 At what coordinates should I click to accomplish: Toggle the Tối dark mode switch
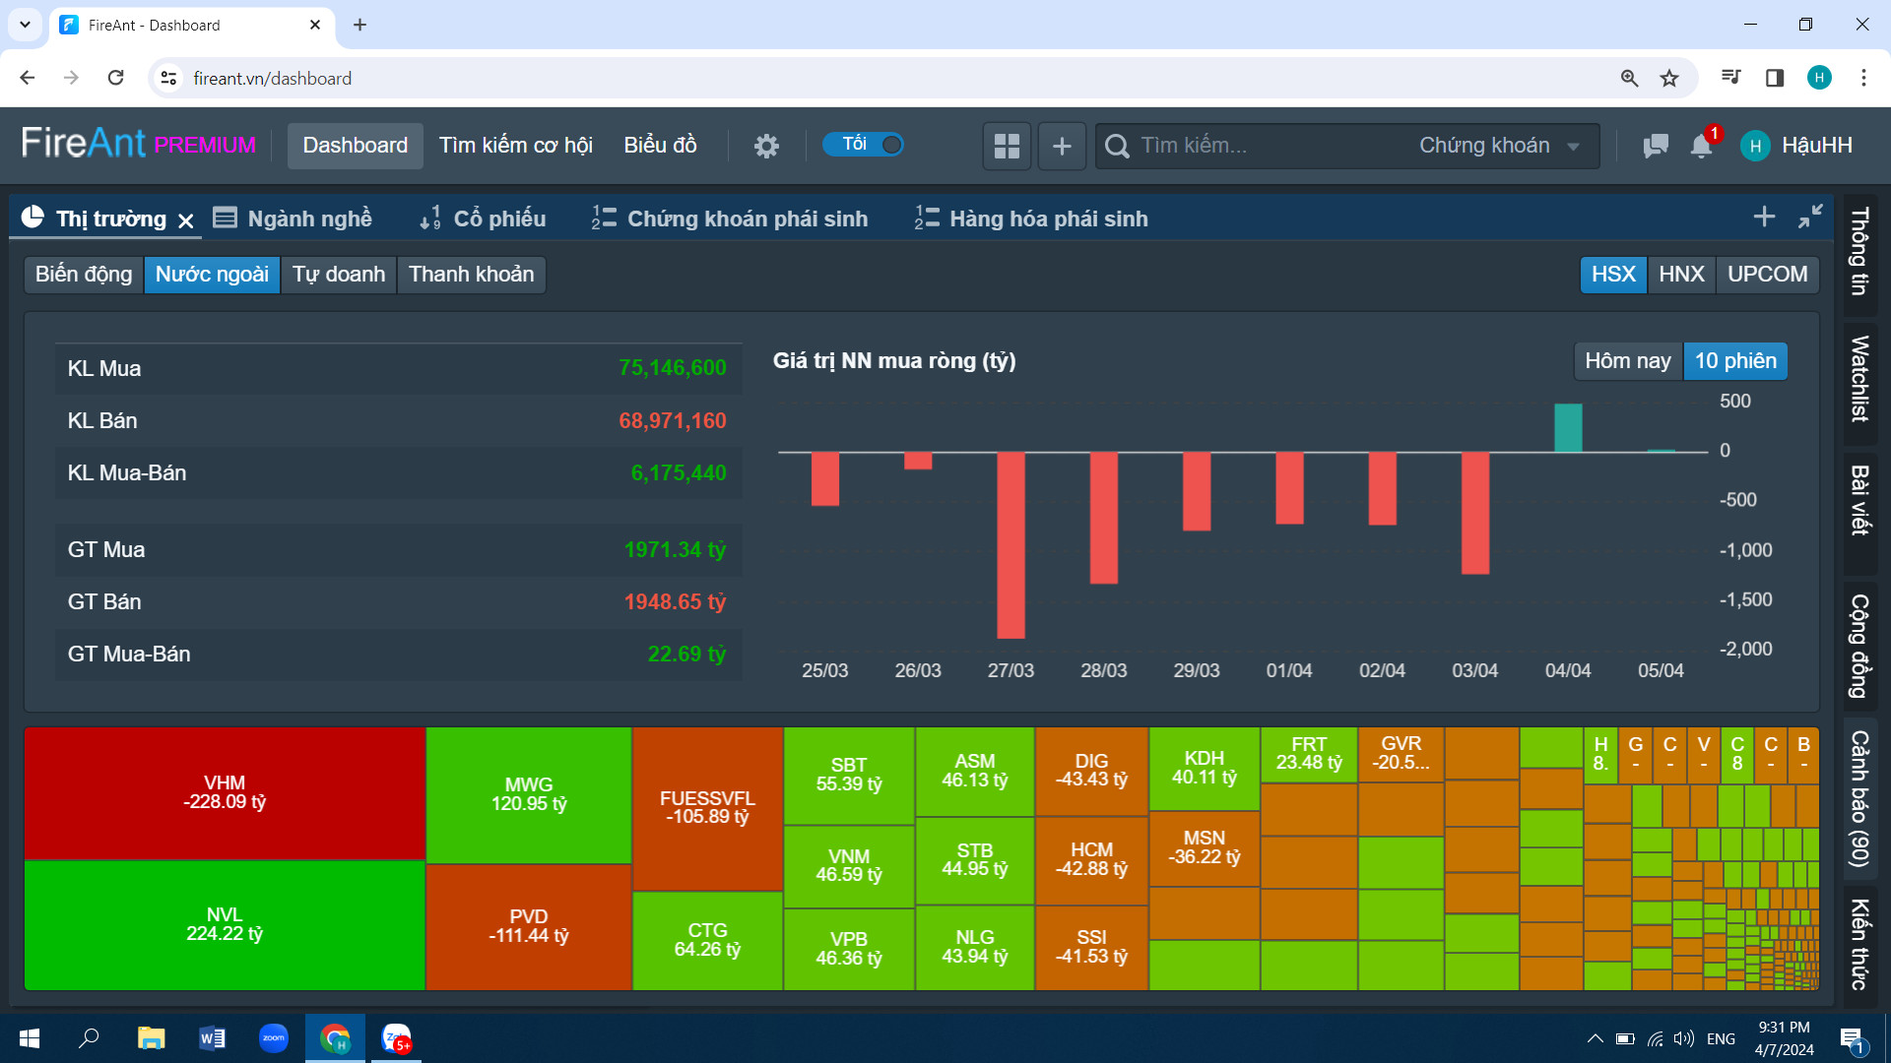point(864,145)
